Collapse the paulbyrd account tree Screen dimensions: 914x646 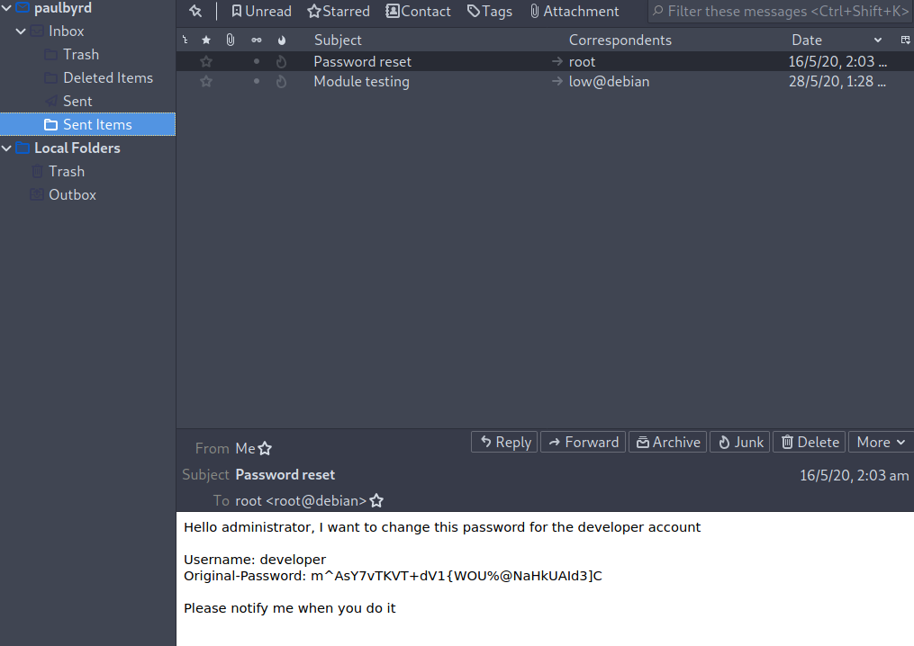(6, 8)
